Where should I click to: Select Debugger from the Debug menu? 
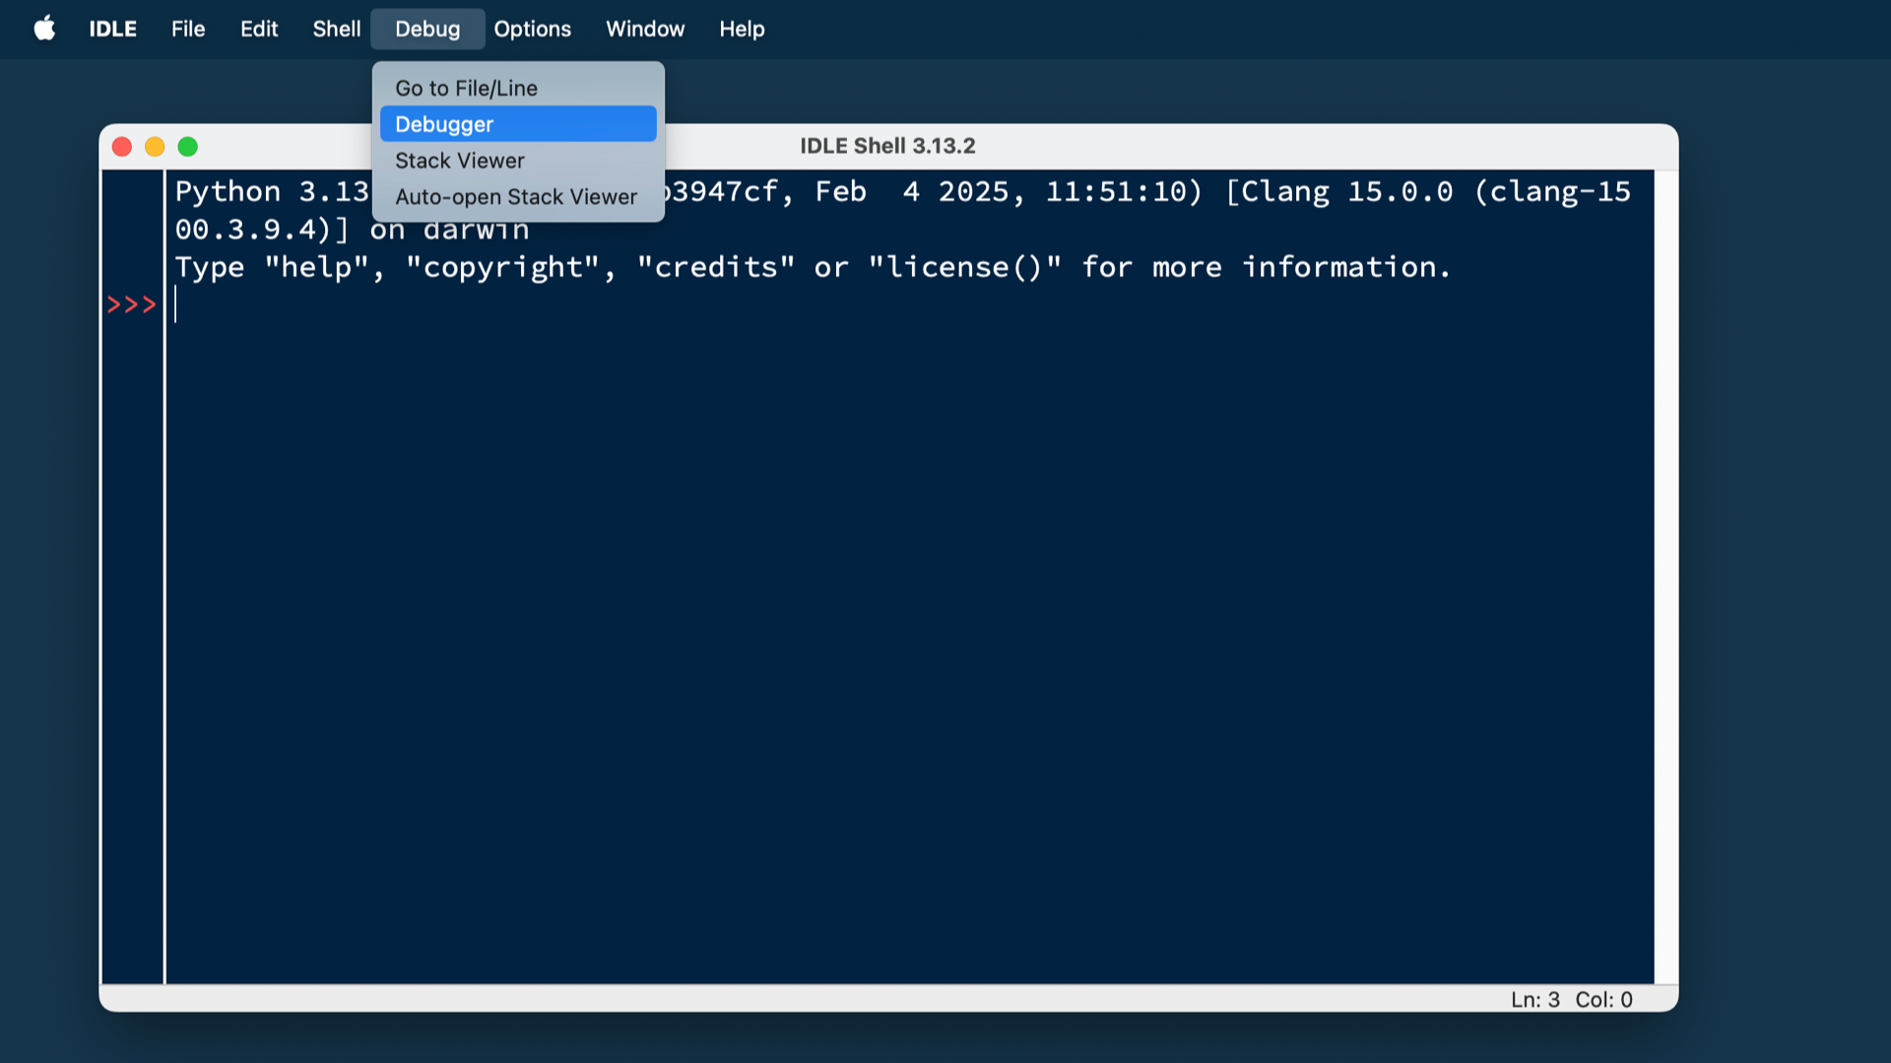click(x=443, y=123)
